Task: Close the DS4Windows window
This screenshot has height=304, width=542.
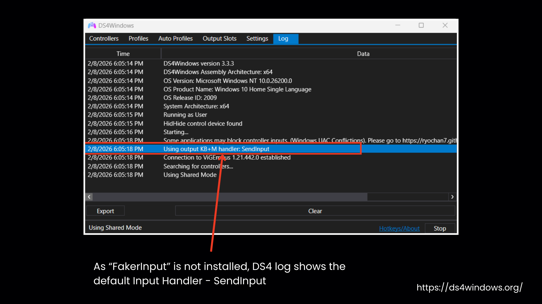Action: click(445, 25)
